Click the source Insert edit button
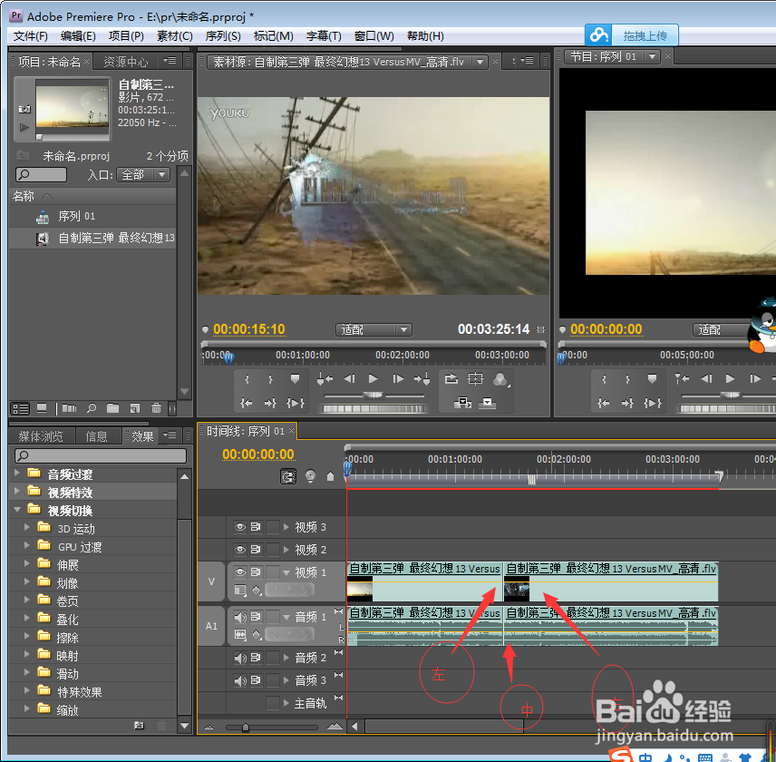 tap(462, 403)
